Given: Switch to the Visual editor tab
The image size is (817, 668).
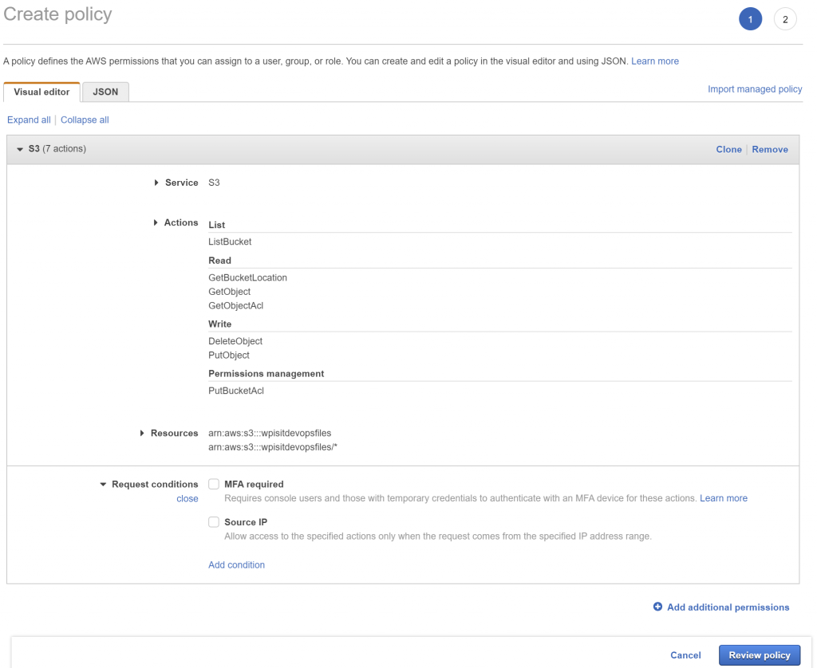Looking at the screenshot, I should [x=41, y=92].
